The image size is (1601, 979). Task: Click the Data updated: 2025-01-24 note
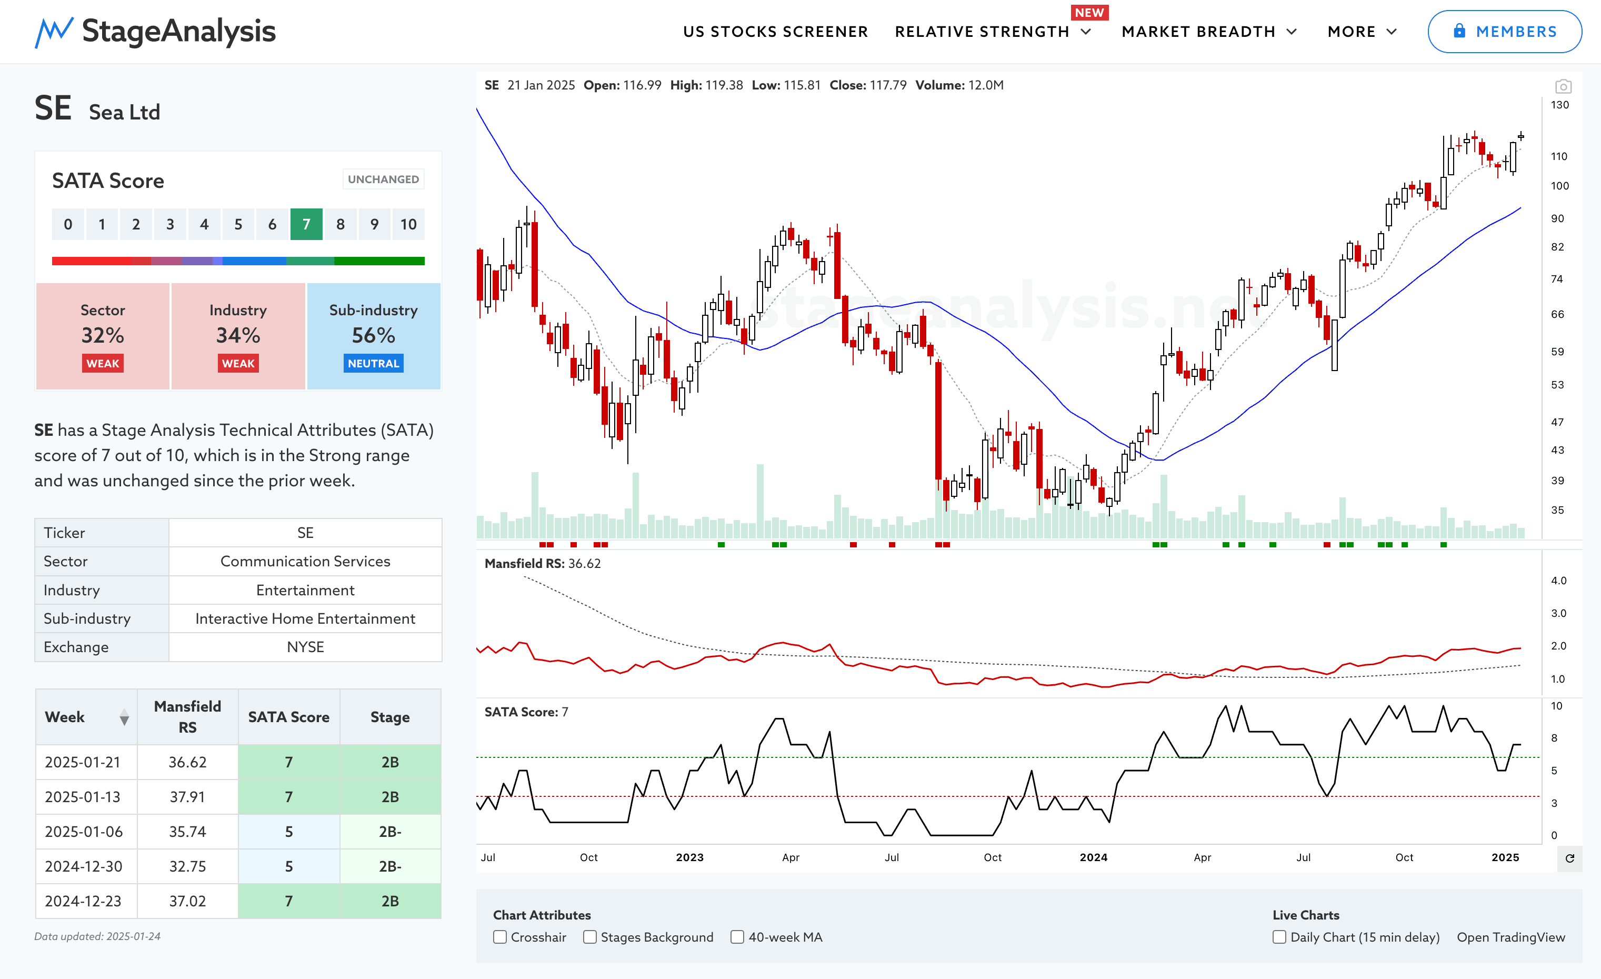coord(97,937)
